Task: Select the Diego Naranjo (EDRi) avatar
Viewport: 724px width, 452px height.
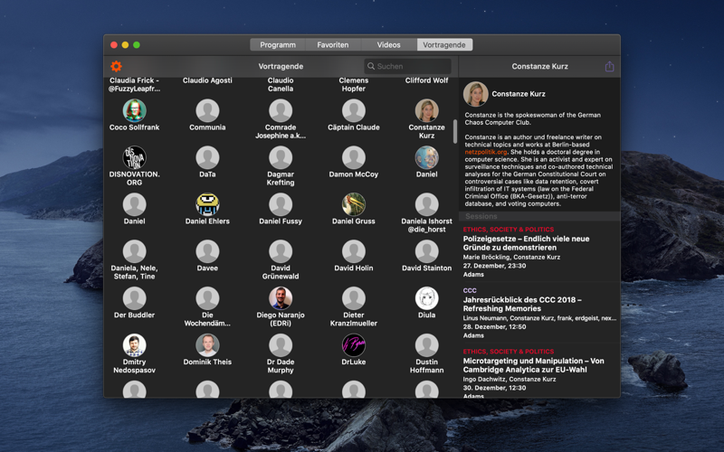Action: 281,298
